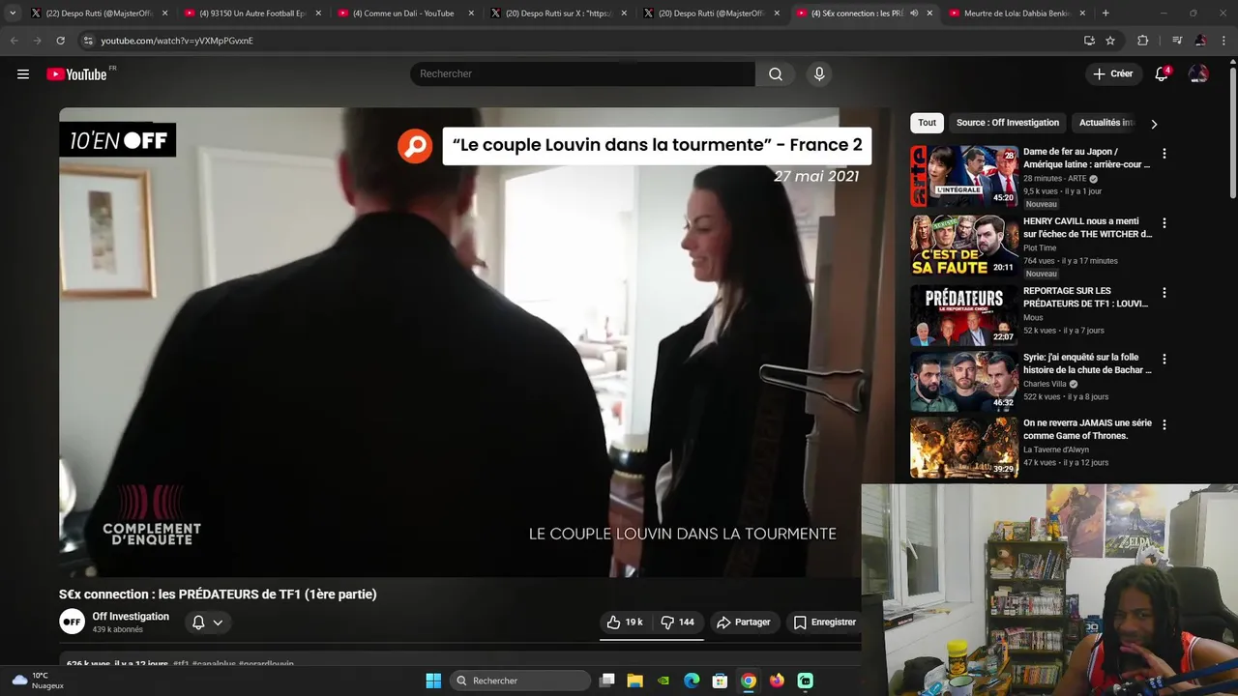
Task: Close the Comme un Dali tab
Action: [471, 14]
